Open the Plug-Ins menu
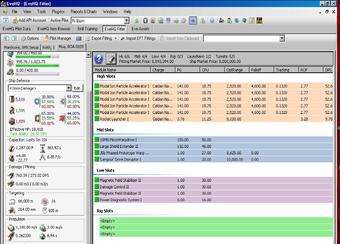 coord(58,12)
